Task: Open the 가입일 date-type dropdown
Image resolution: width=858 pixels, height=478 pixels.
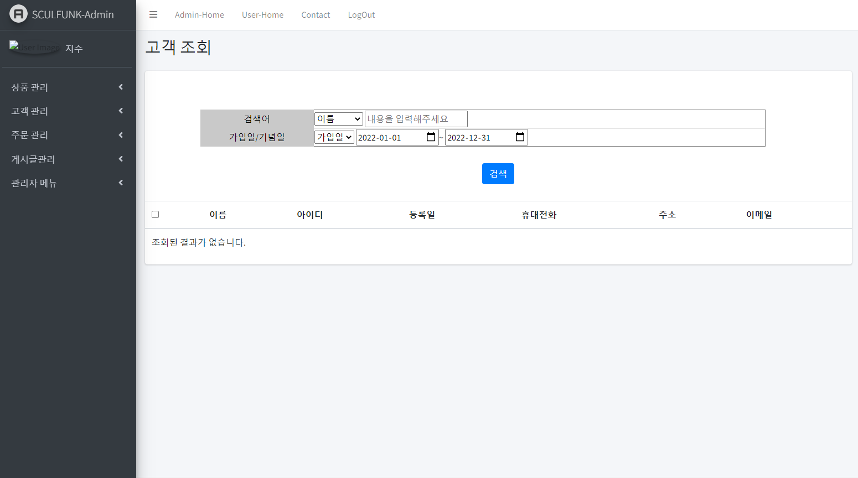Action: (334, 137)
